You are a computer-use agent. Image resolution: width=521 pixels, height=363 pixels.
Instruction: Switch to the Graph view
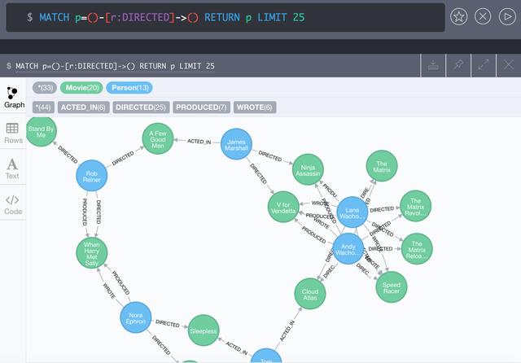point(13,98)
